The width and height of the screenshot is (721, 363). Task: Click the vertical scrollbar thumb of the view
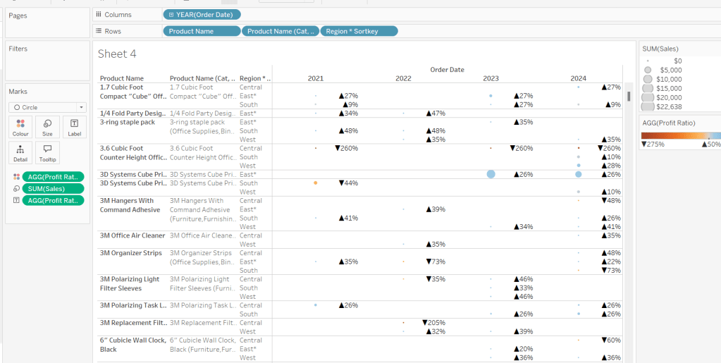pos(629,96)
